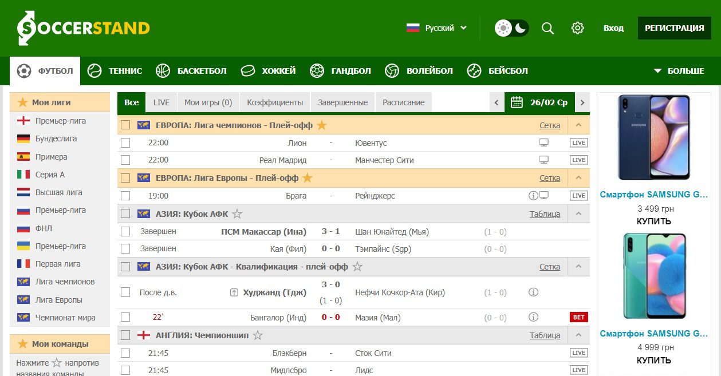The height and width of the screenshot is (376, 721).
Task: Open the Русский language dropdown
Action: pos(436,28)
